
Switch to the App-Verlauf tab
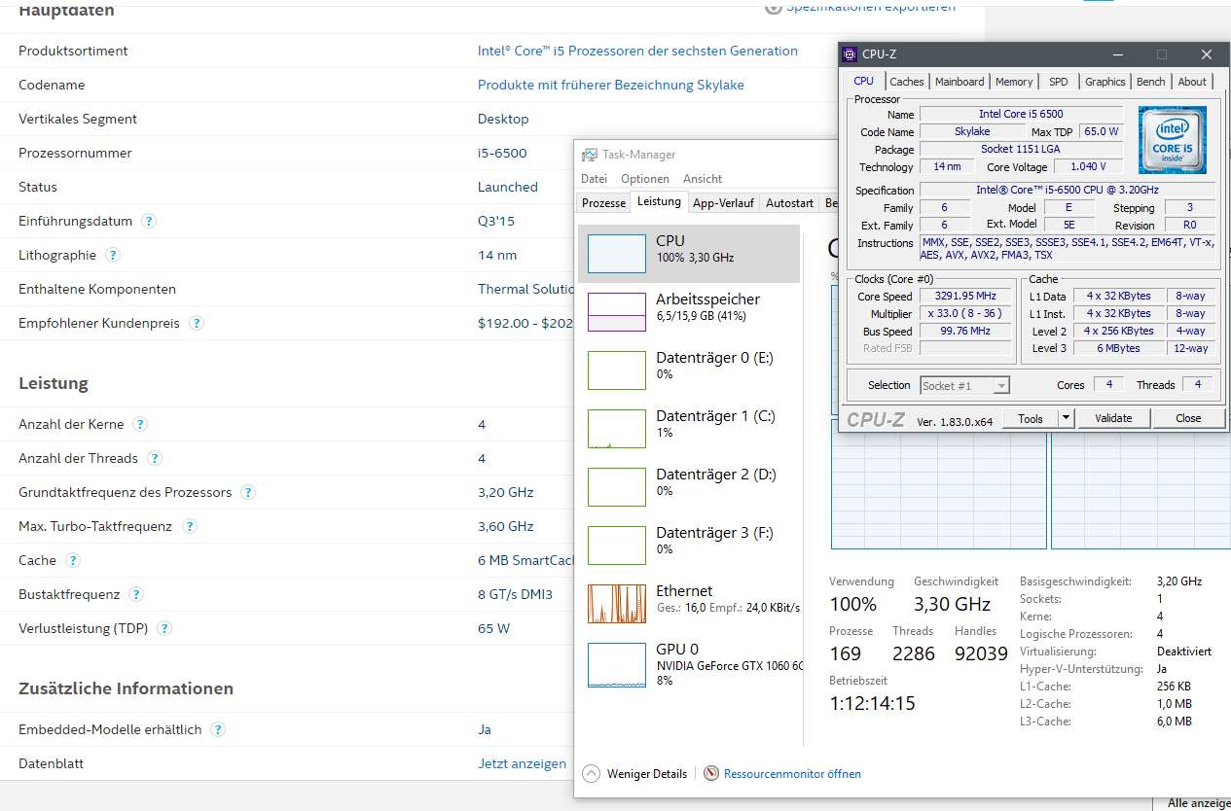pos(723,203)
